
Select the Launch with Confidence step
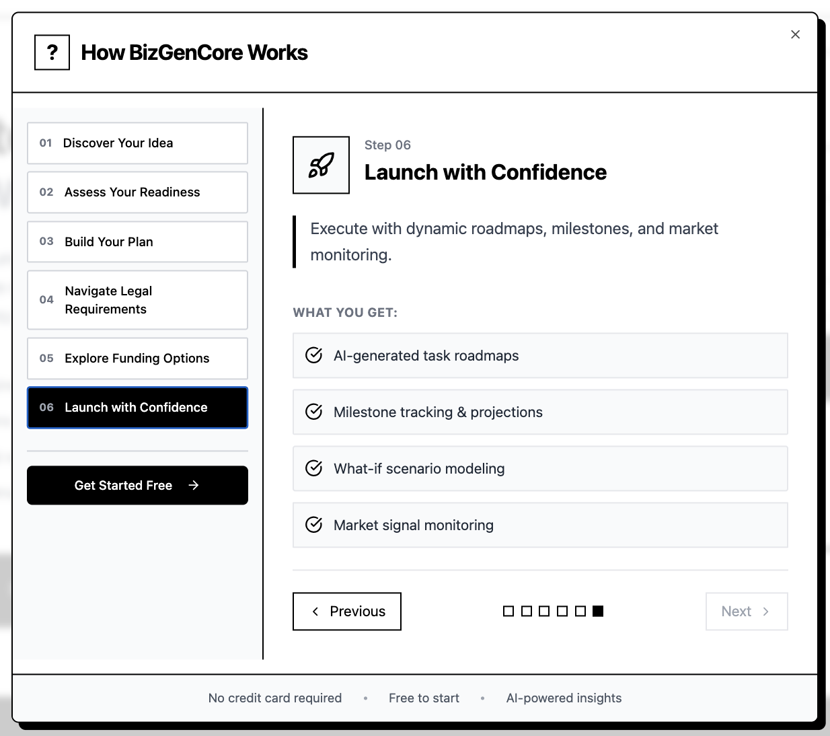pos(137,408)
